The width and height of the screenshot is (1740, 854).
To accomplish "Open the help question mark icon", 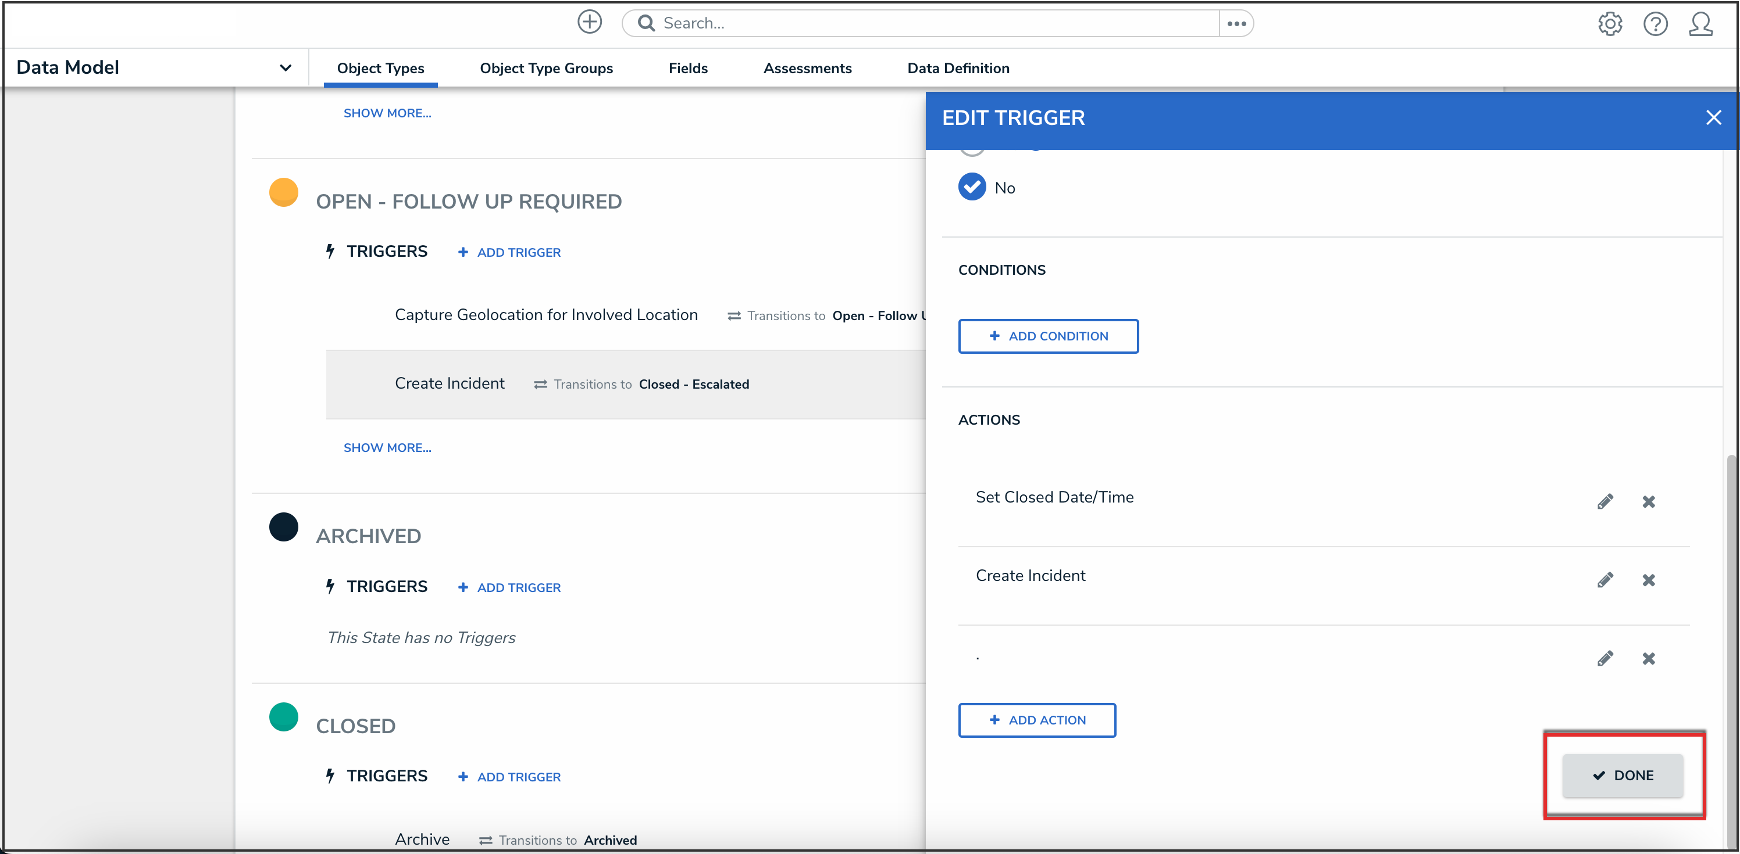I will point(1655,24).
